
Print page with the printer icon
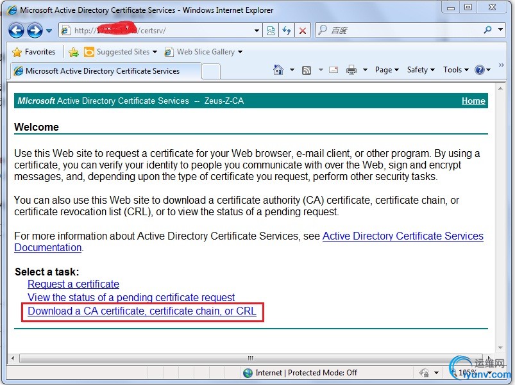pyautogui.click(x=351, y=70)
